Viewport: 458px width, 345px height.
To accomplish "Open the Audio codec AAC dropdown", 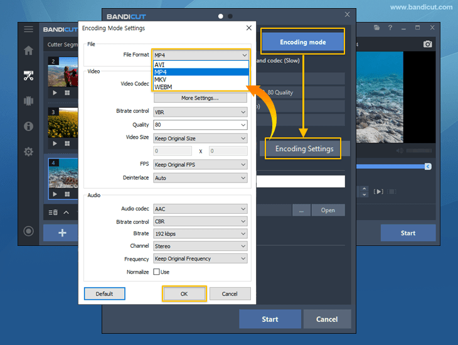I will pos(200,209).
